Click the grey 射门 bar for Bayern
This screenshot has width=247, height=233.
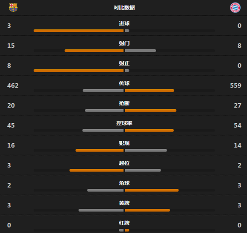click(x=141, y=51)
